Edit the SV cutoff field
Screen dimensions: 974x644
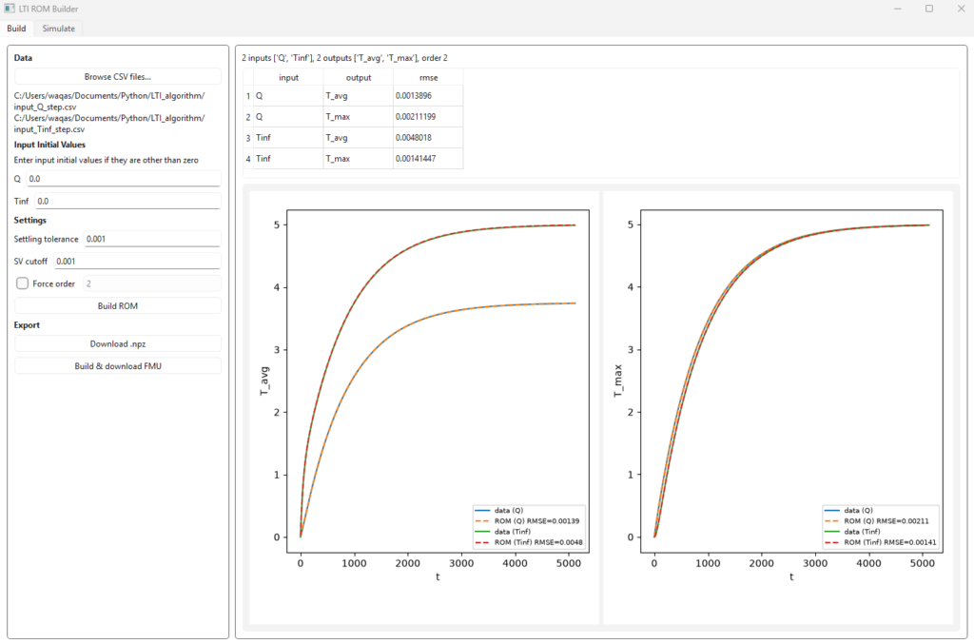coord(137,262)
